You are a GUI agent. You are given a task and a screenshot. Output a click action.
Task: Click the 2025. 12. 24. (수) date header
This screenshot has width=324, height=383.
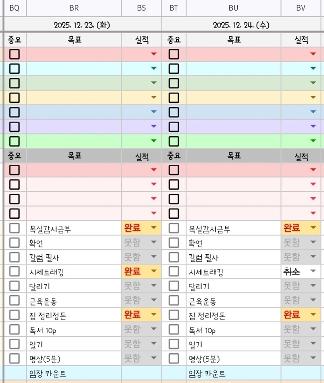click(241, 25)
